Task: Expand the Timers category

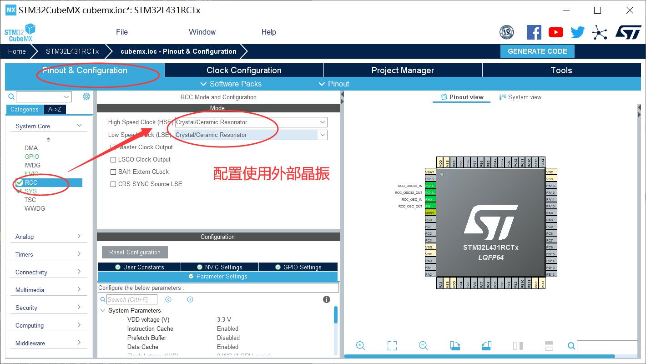Action: click(79, 254)
